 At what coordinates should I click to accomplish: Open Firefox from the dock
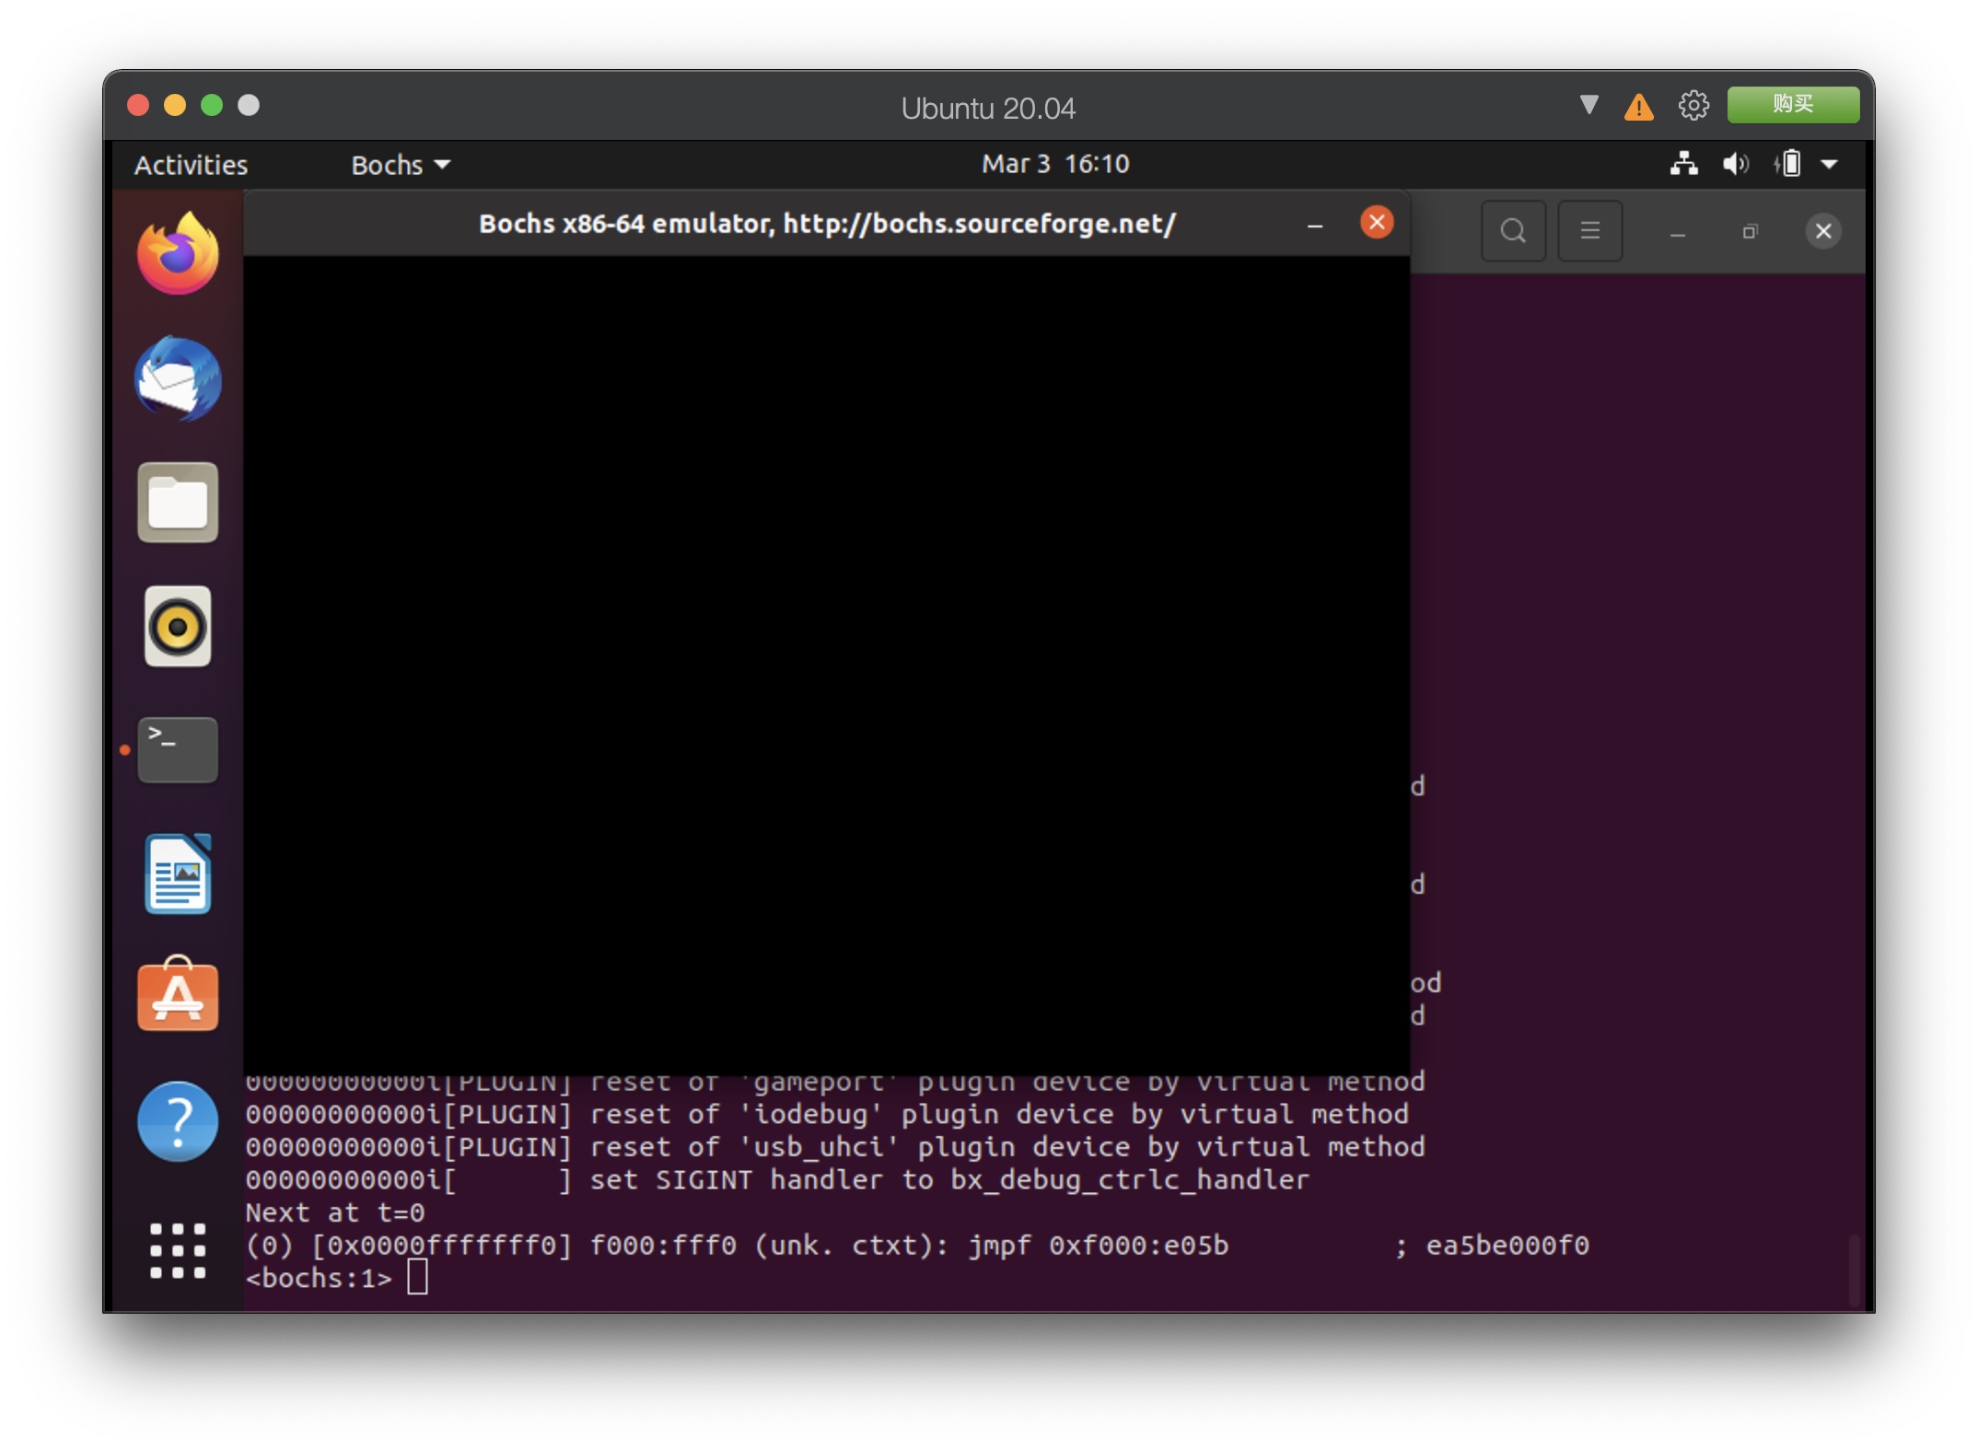[178, 254]
